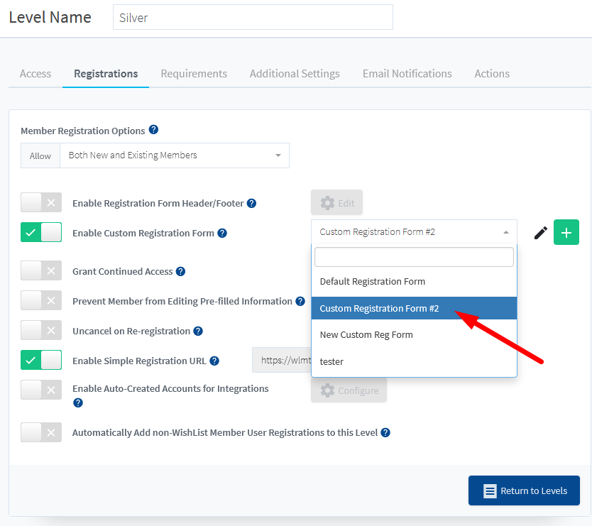The image size is (592, 526).
Task: Click the dropdown search box
Action: (x=414, y=257)
